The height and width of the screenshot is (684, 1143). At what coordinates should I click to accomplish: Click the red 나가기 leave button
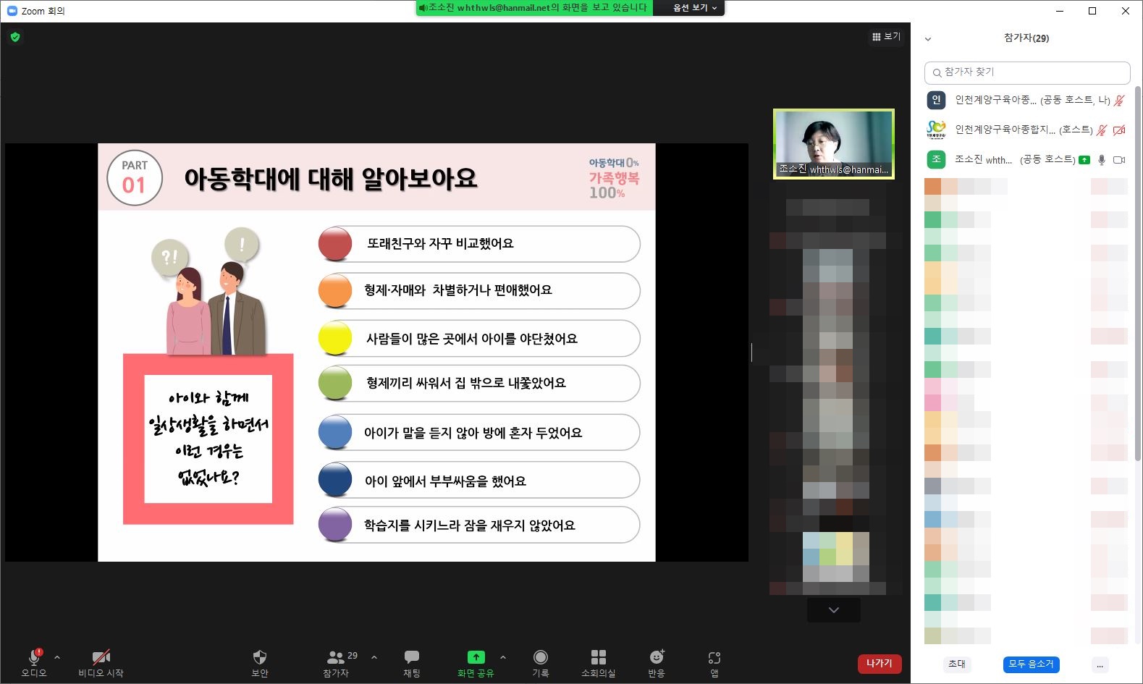click(879, 663)
